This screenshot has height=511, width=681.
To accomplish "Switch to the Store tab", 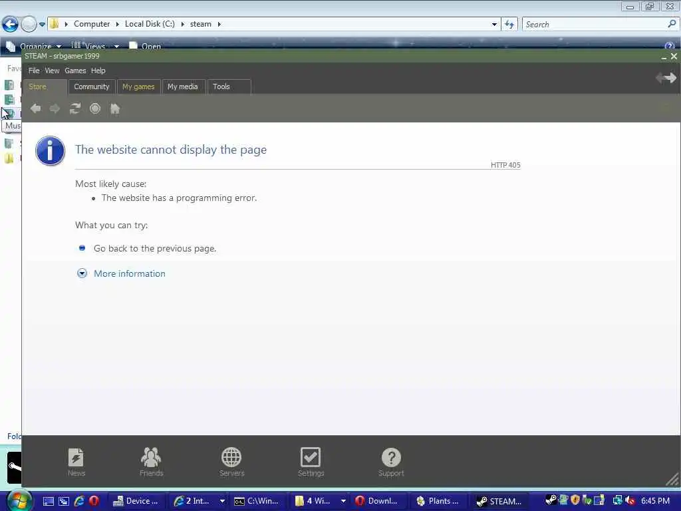I will 45,86.
